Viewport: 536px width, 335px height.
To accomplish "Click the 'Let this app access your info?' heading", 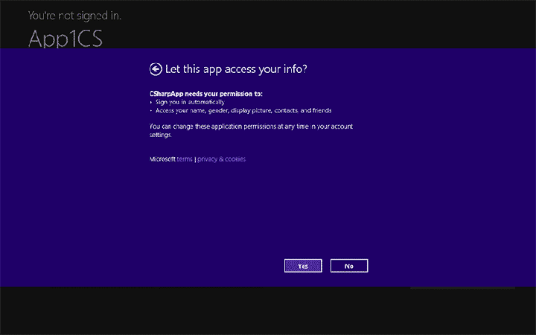I will click(x=236, y=69).
